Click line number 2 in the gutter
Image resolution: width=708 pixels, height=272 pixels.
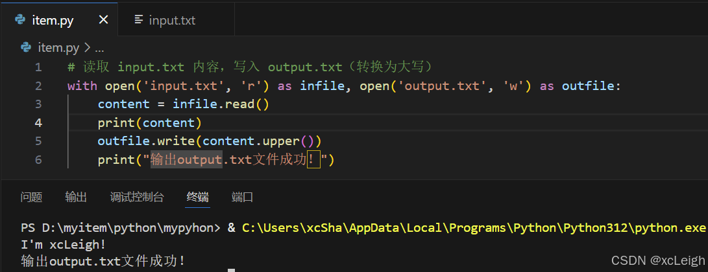[38, 86]
